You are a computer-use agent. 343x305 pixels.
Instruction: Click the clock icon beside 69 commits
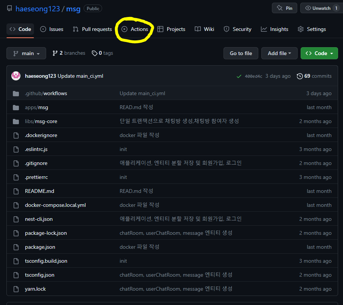point(300,76)
